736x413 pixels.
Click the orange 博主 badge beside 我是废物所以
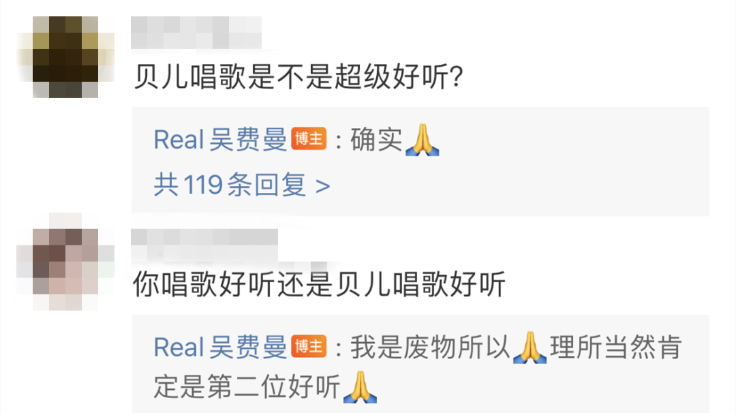[309, 346]
